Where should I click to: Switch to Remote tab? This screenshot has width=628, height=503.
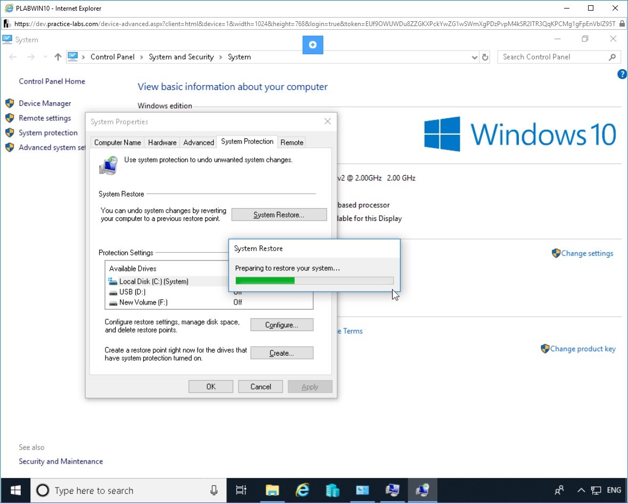click(291, 143)
